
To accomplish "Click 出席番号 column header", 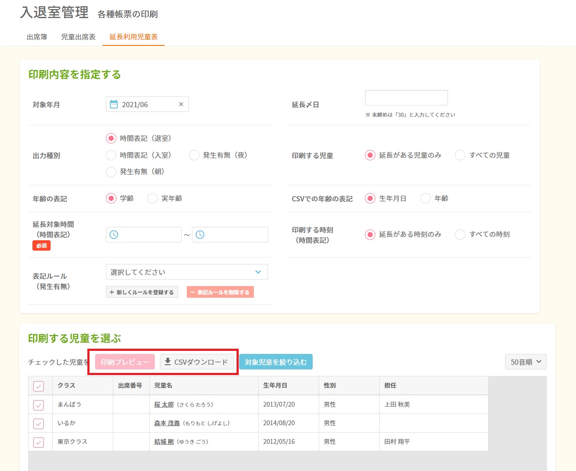I will [x=131, y=385].
